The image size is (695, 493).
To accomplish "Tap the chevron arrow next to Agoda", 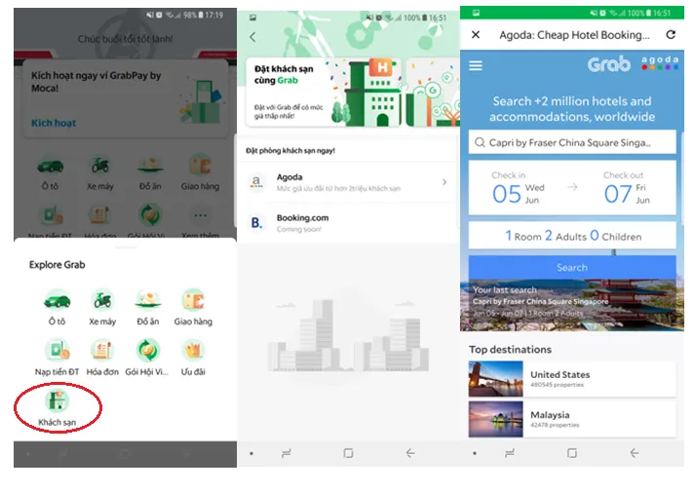I will (x=444, y=182).
